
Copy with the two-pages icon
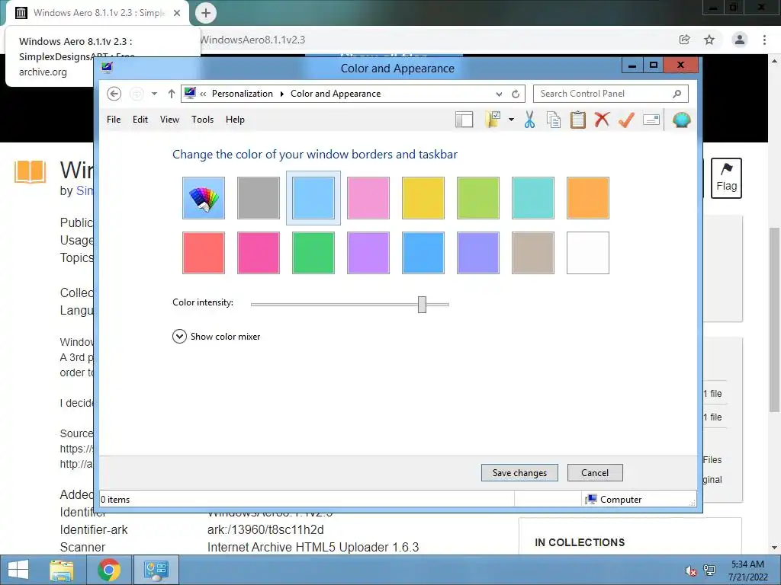(x=554, y=120)
